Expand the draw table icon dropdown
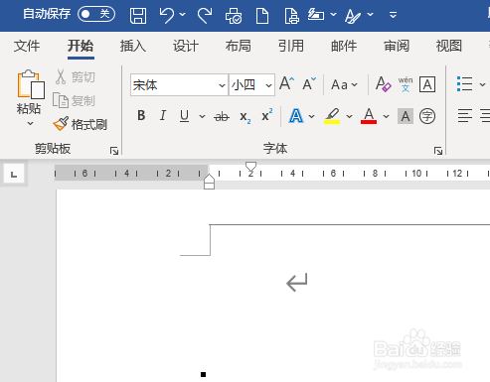 pos(334,15)
